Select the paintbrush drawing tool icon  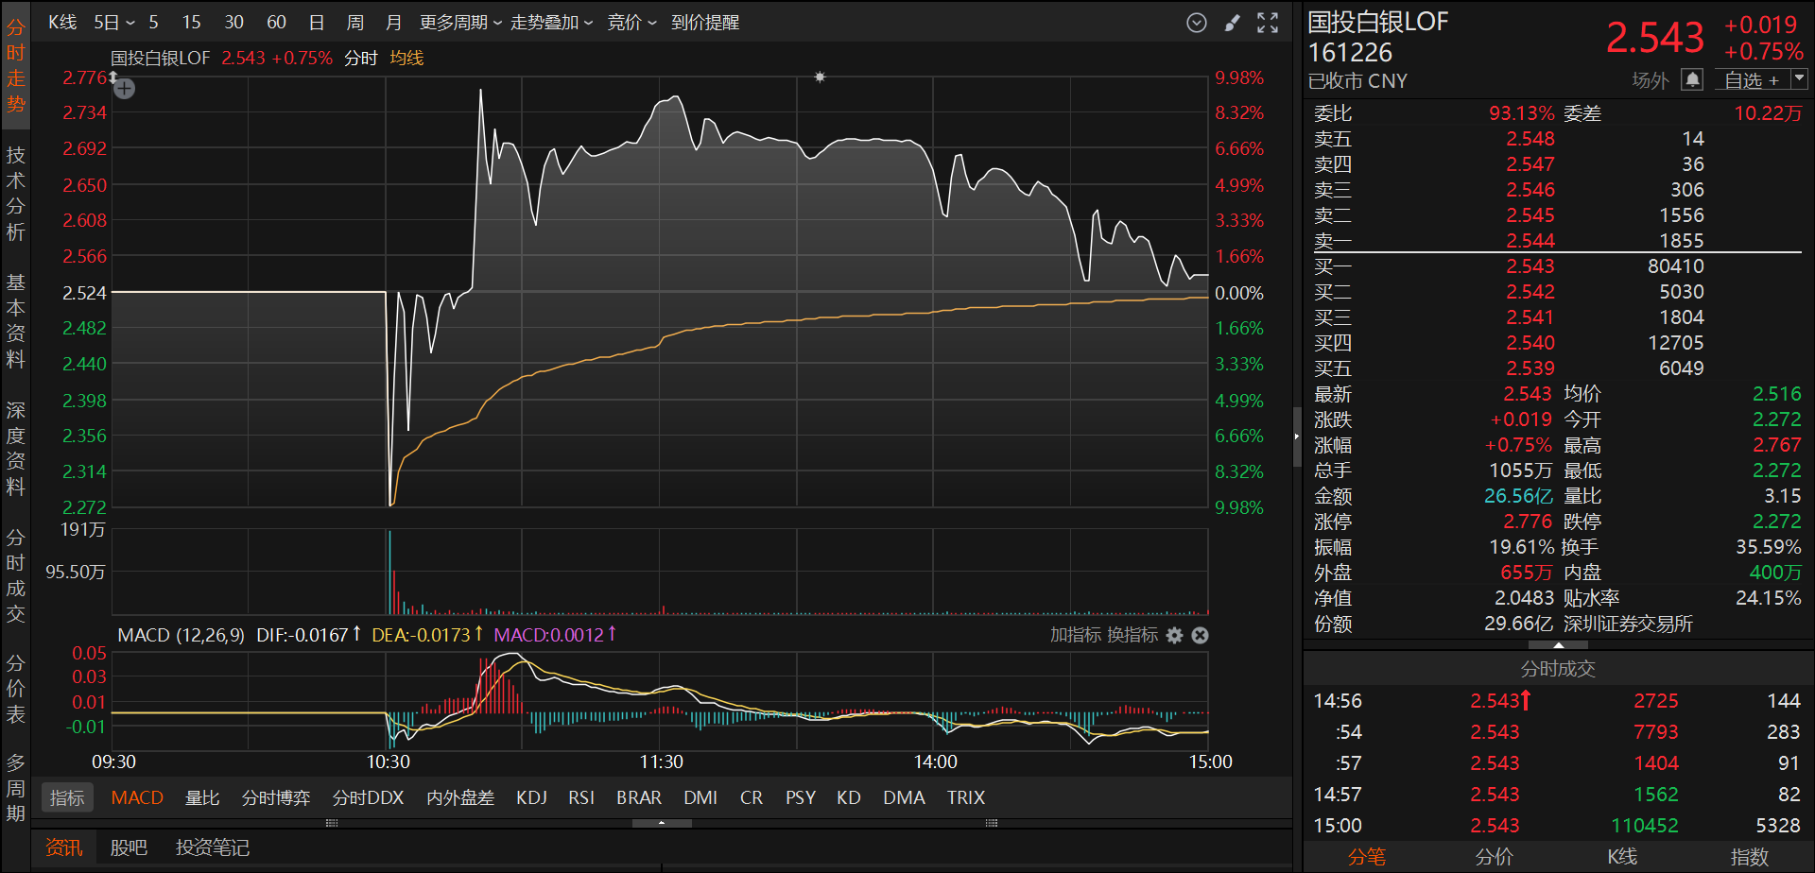pos(1232,23)
